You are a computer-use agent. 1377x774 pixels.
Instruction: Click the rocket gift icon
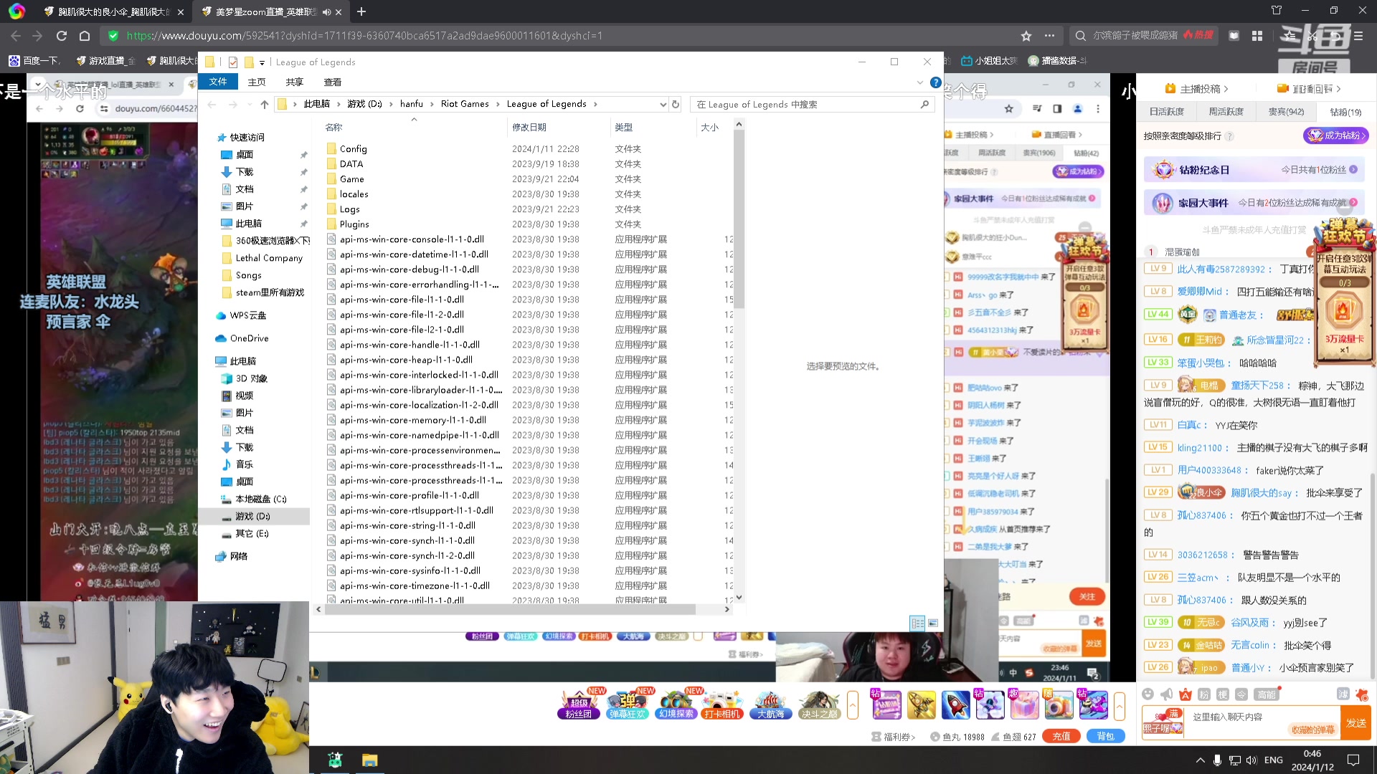955,705
